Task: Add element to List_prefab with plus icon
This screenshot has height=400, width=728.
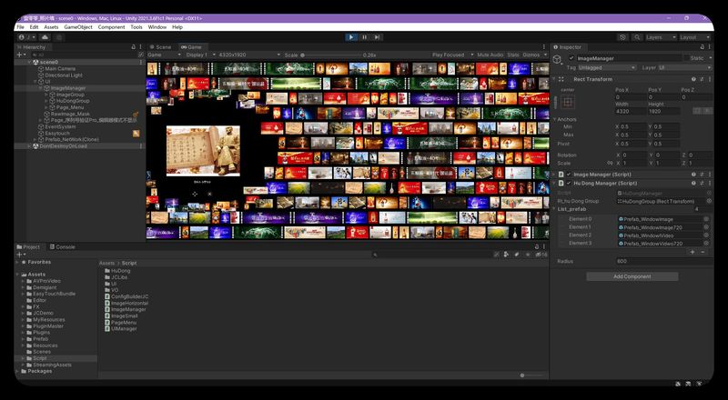Action: [x=693, y=252]
